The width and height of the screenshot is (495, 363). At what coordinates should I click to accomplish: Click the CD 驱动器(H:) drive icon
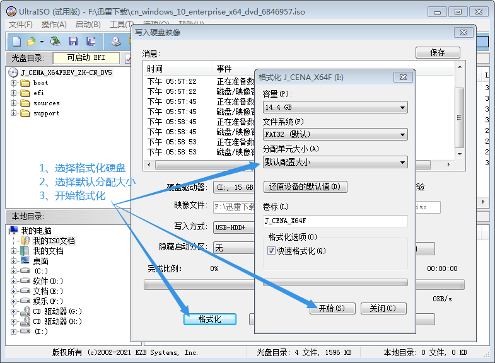click(x=25, y=321)
